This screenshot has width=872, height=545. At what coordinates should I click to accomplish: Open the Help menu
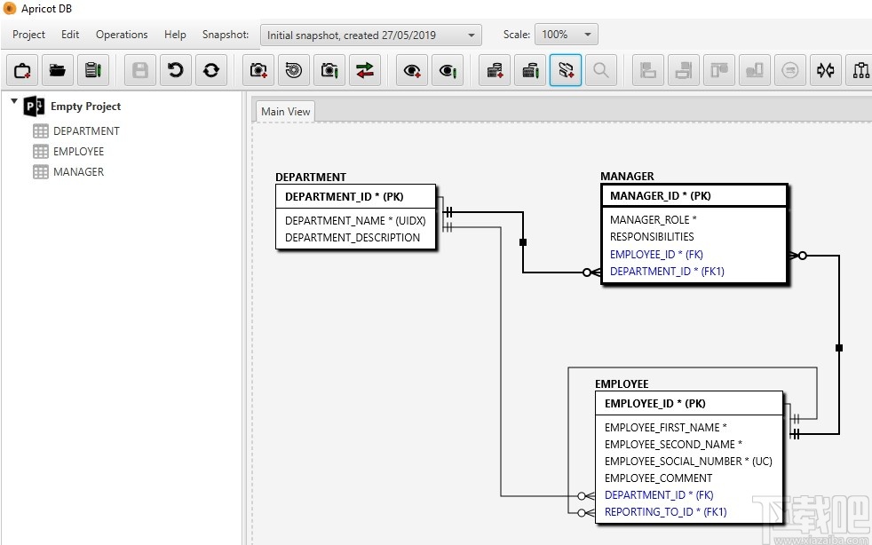(x=175, y=35)
